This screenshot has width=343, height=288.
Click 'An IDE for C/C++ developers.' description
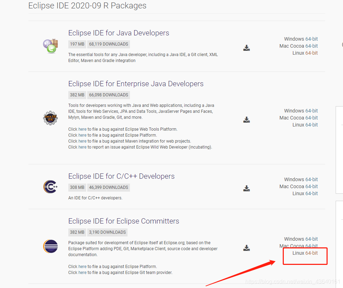coord(95,198)
